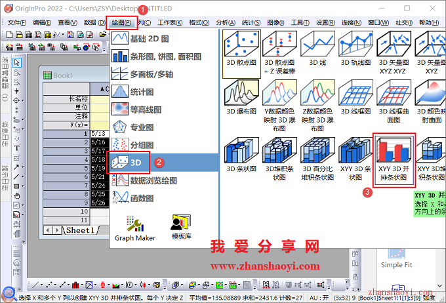Pick the Y数据颜色映射 3D 瀑布图 template
The width and height of the screenshot is (446, 303).
click(x=279, y=106)
